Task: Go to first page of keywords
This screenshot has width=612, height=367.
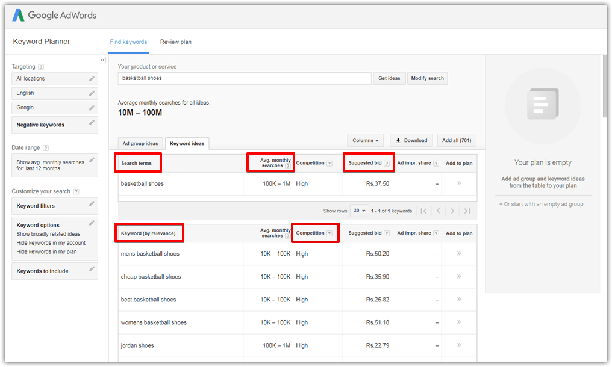Action: coord(424,211)
